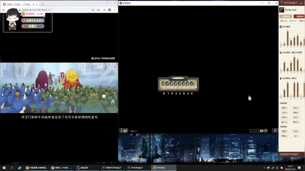Filter by the 龙(1) race tag
The width and height of the screenshot is (305, 171).
coord(296,136)
